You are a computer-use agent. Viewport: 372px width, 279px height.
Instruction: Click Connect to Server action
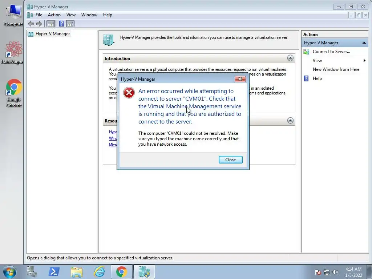(331, 52)
